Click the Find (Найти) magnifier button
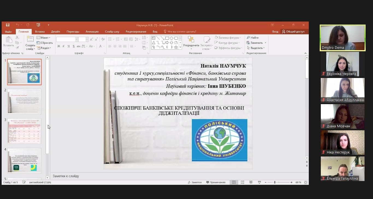 (252, 38)
